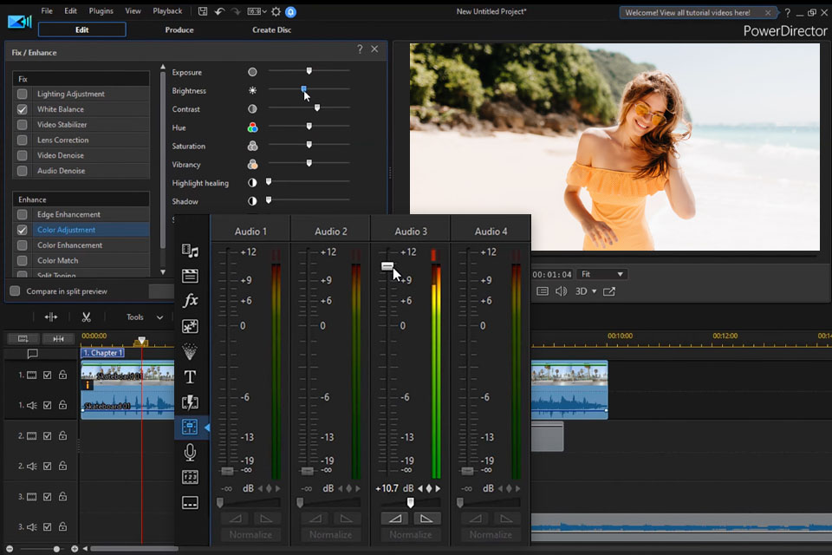This screenshot has width=832, height=555.
Task: Click the preview volume speaker icon
Action: pyautogui.click(x=561, y=291)
